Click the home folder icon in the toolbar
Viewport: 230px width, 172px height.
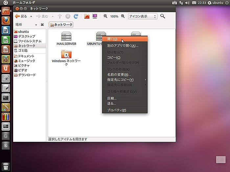tap(87, 16)
